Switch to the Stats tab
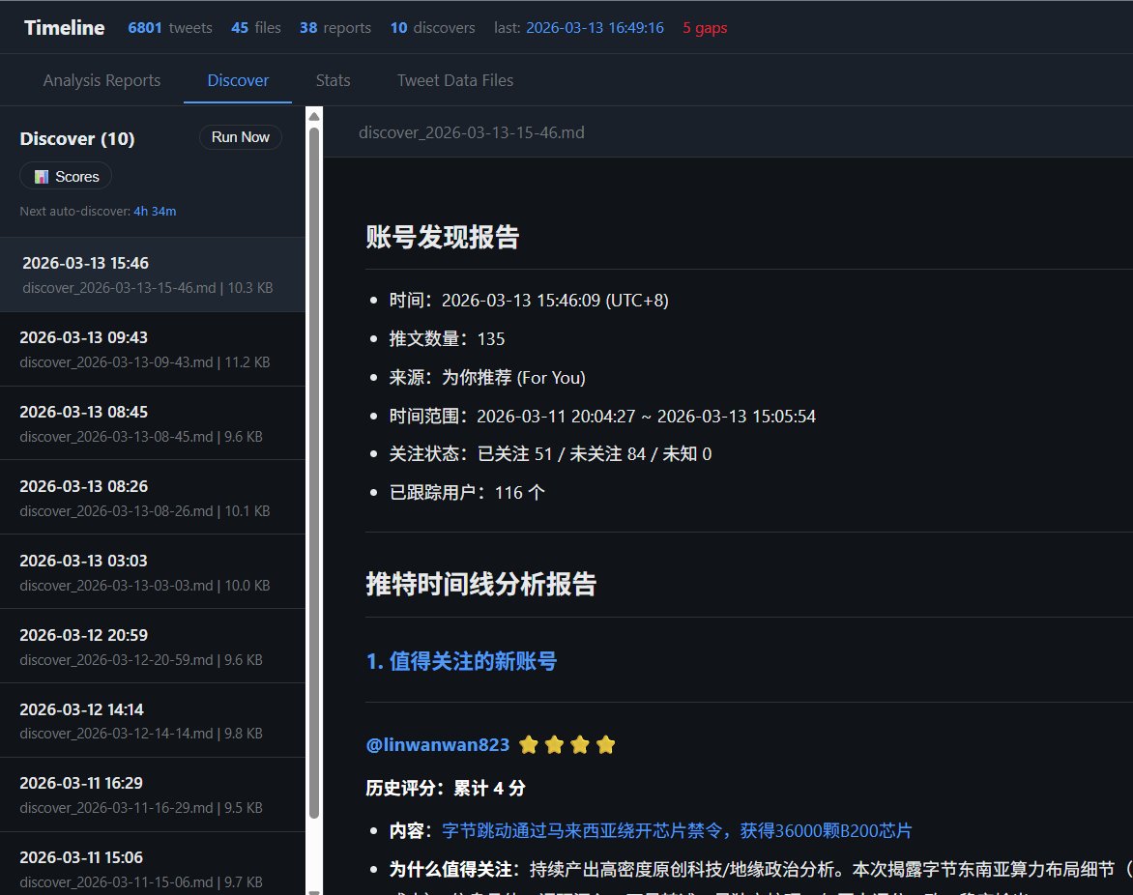The height and width of the screenshot is (895, 1133). click(334, 80)
